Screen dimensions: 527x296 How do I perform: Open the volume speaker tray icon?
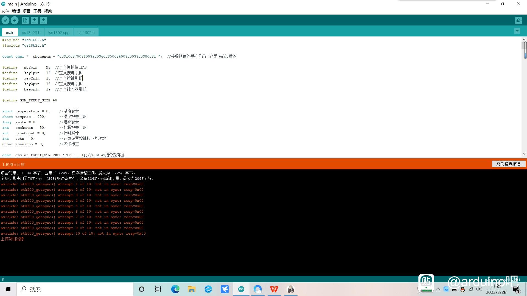479,289
